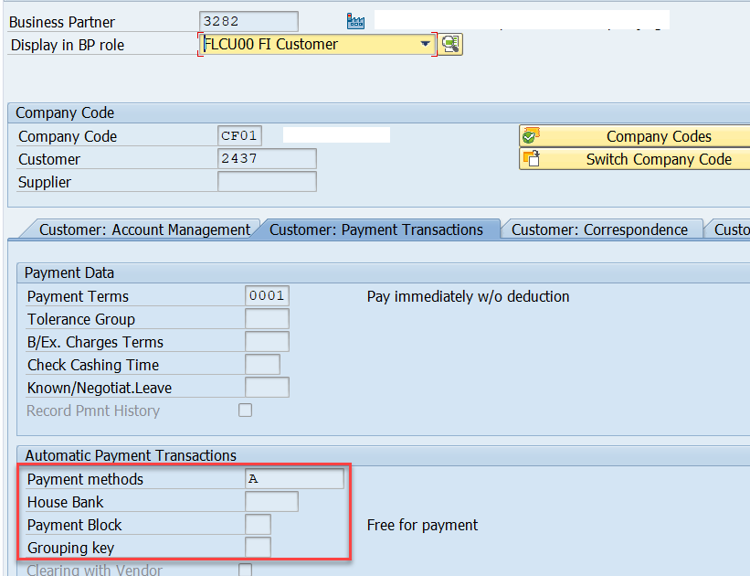Image resolution: width=750 pixels, height=576 pixels.
Task: Click the Business Partner number field
Action: (248, 20)
